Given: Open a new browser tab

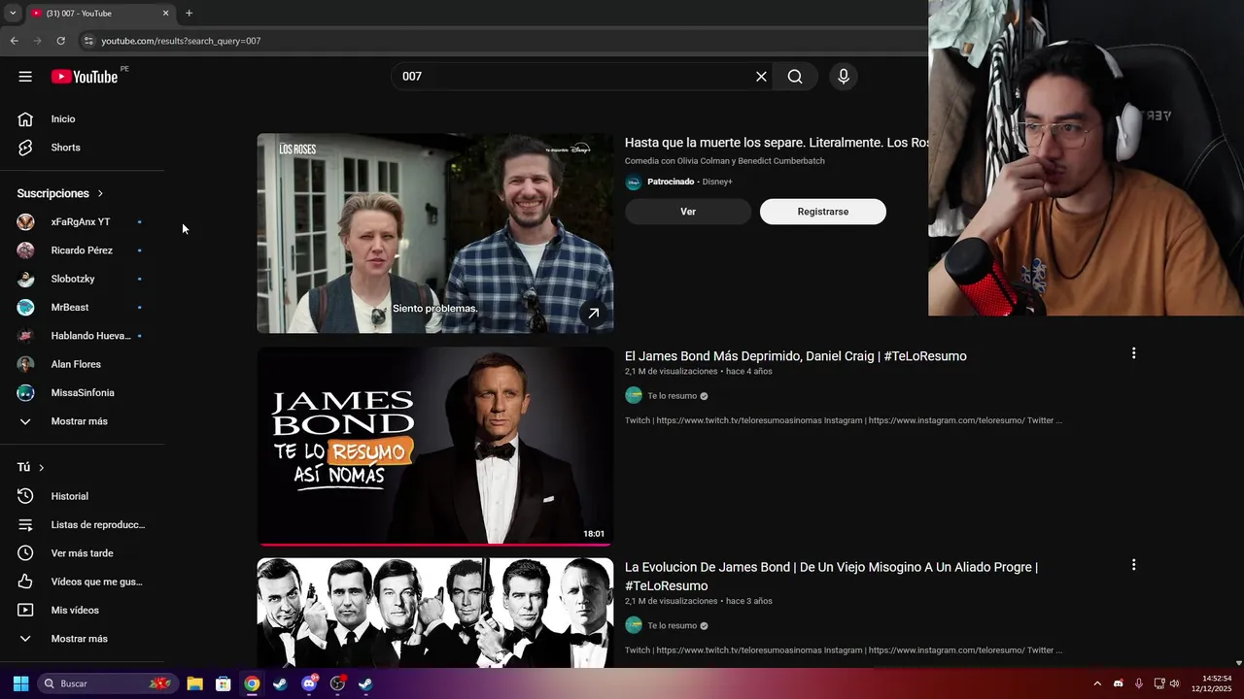Looking at the screenshot, I should click(x=189, y=14).
